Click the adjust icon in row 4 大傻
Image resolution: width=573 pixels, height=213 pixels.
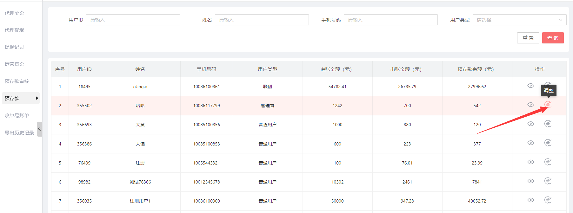tap(548, 143)
